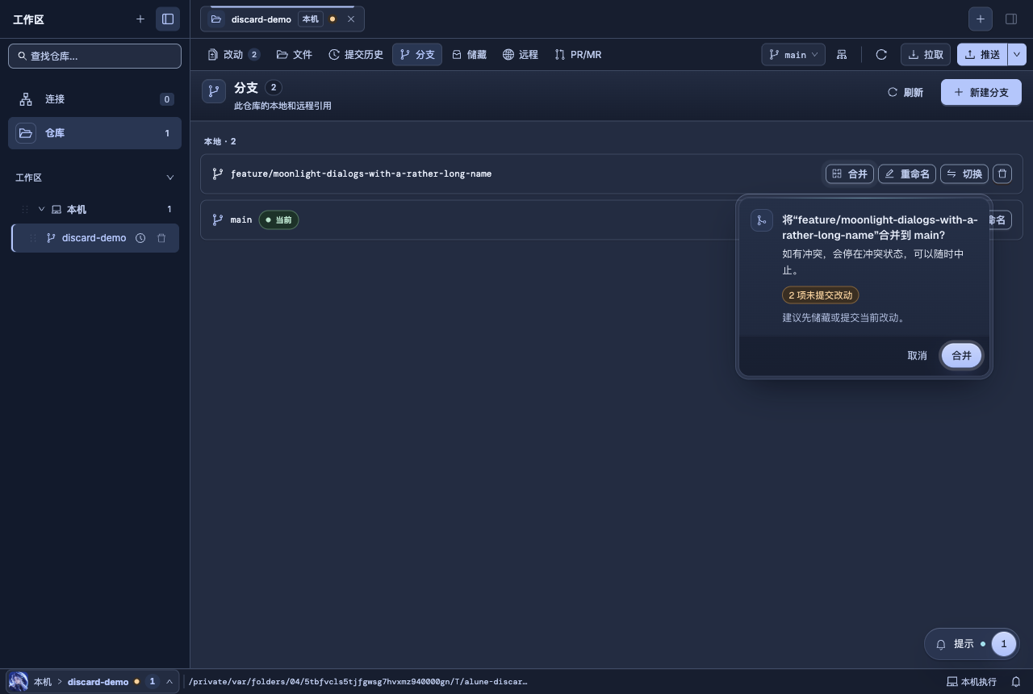Collapse the 本机 tree node
The image size is (1033, 694).
pyautogui.click(x=42, y=209)
